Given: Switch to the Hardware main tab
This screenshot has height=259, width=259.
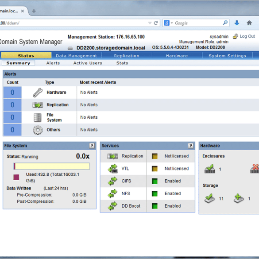Looking at the screenshot, I should (x=177, y=56).
